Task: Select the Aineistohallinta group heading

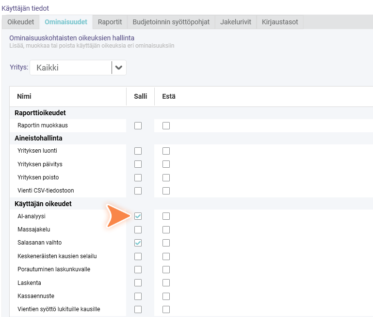Action: (38, 138)
